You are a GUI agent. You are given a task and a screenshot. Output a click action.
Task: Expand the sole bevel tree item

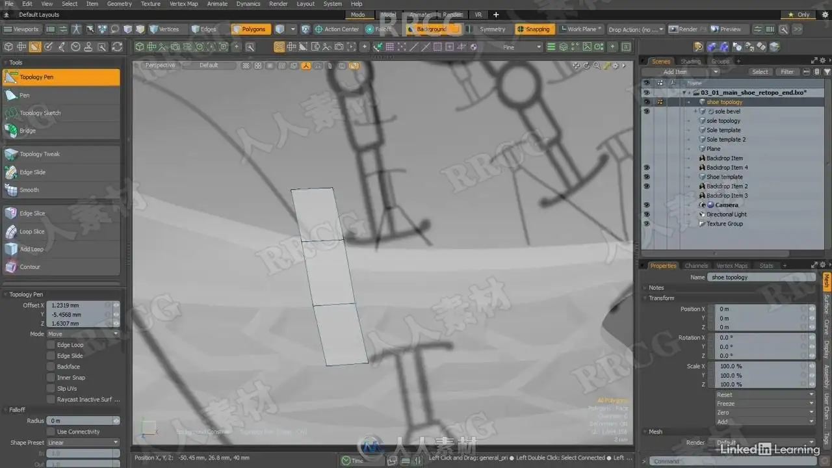(696, 112)
